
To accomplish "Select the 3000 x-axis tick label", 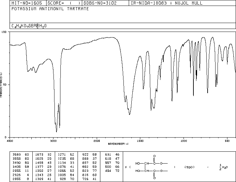I will click(x=53, y=141).
